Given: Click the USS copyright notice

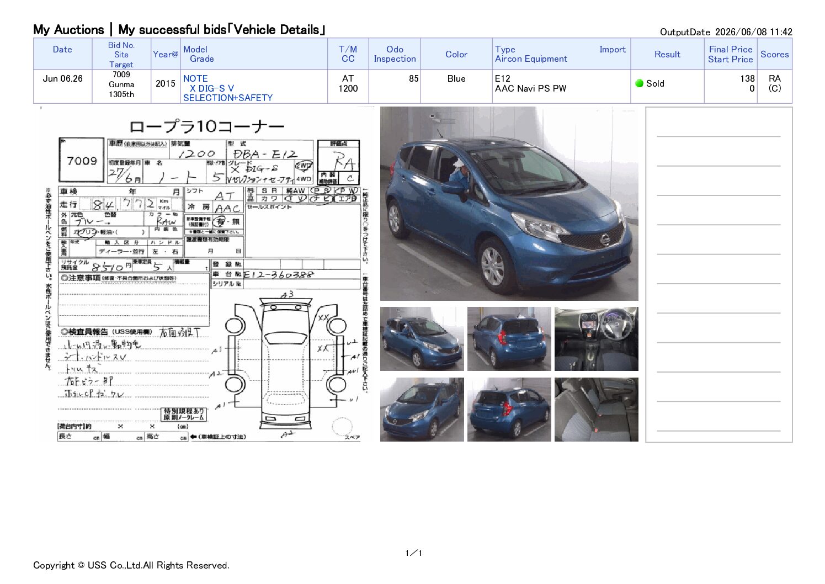Looking at the screenshot, I should tap(131, 565).
